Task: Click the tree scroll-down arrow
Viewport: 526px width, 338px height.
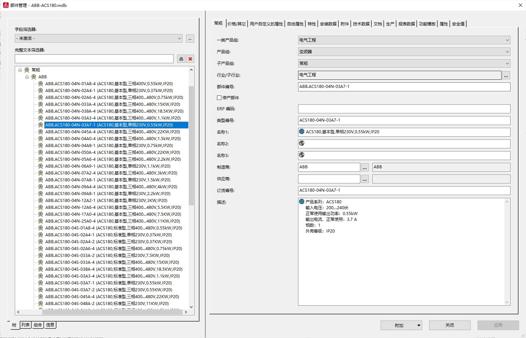Action: click(191, 307)
